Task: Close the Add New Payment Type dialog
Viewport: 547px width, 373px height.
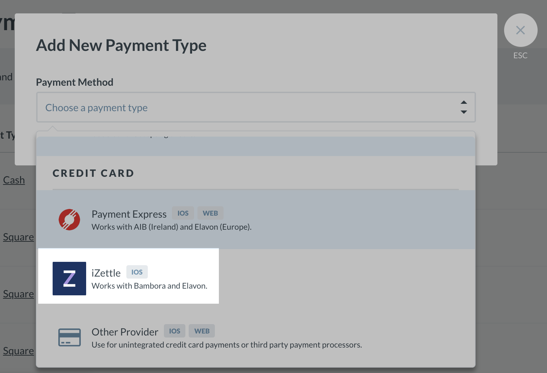Action: [521, 30]
